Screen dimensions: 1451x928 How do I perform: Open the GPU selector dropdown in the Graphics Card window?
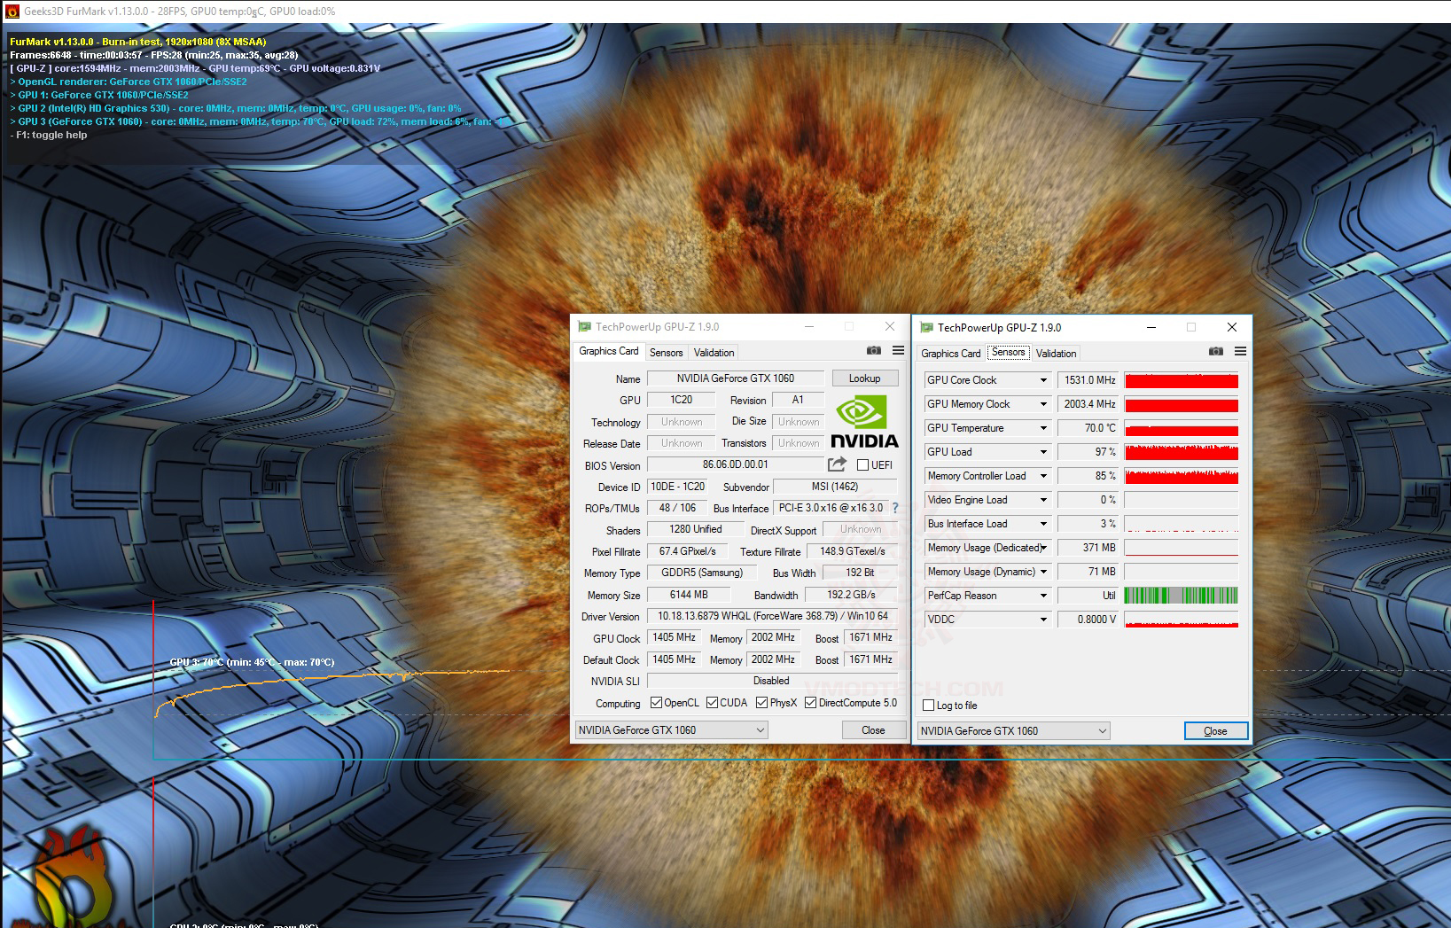(671, 729)
